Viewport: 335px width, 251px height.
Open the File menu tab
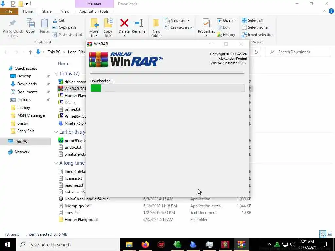9,11
